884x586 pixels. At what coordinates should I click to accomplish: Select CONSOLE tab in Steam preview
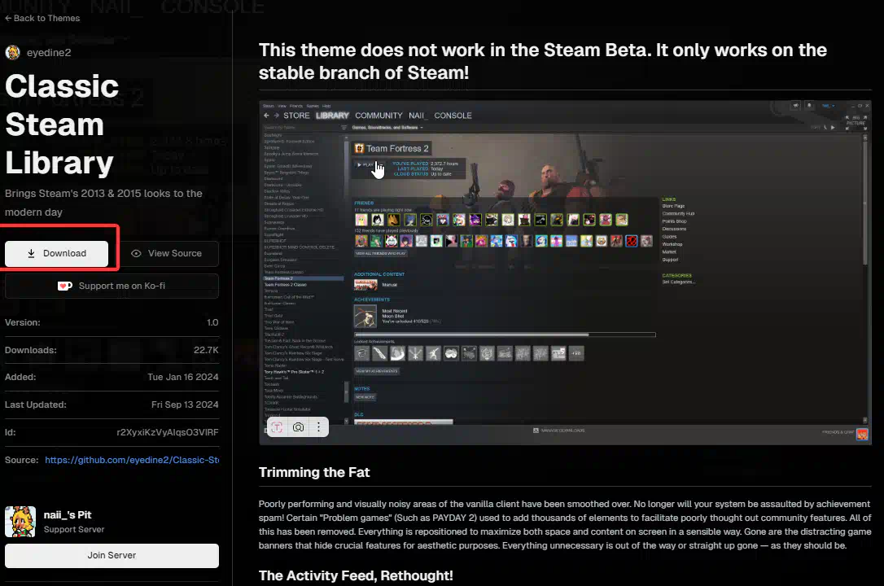point(453,116)
